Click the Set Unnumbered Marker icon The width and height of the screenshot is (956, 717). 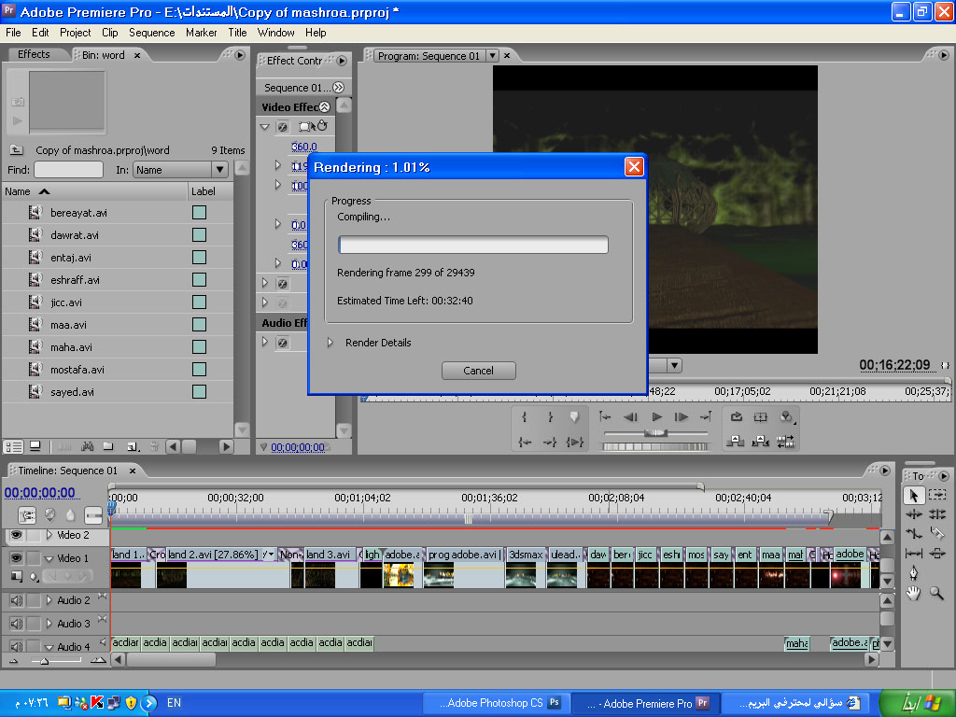(x=574, y=417)
